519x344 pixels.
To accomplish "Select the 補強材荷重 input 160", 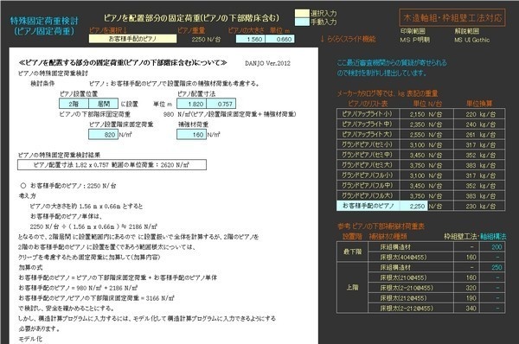I will coord(192,135).
